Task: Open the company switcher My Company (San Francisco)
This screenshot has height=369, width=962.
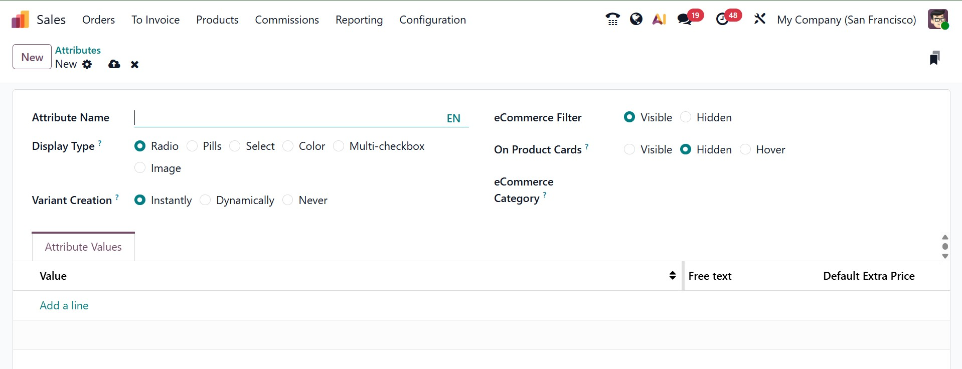Action: coord(846,20)
